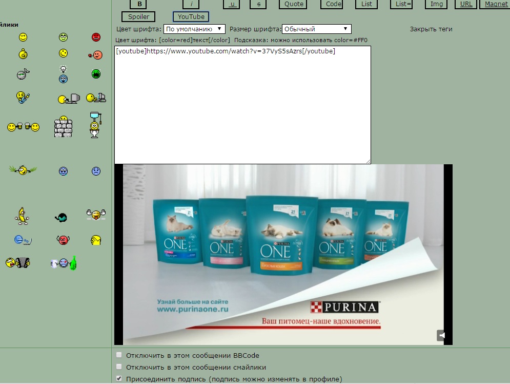Check disable BBCode in this message

119,355
